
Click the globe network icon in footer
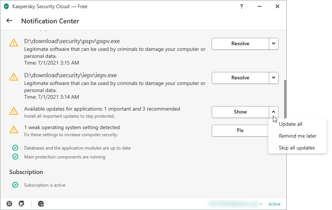[x=41, y=204]
